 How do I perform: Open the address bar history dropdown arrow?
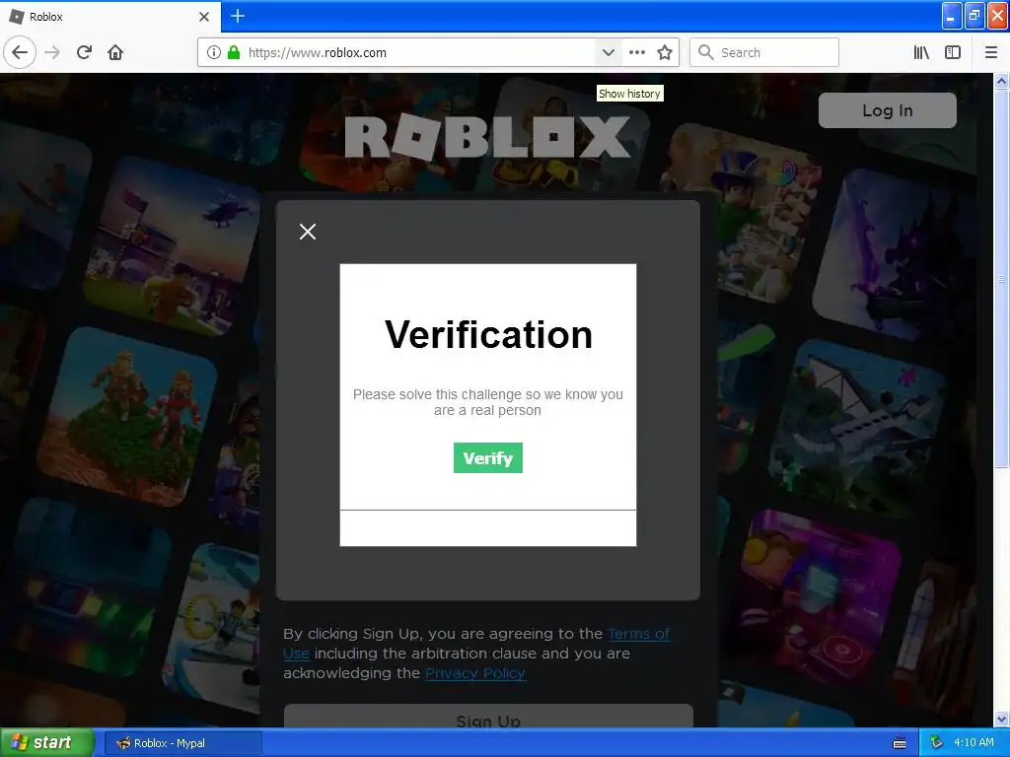(608, 53)
